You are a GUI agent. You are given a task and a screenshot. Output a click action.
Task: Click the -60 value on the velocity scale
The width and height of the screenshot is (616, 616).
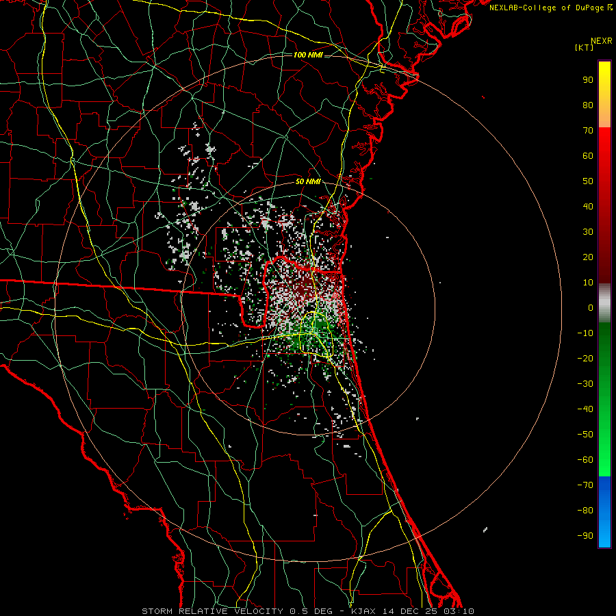[585, 460]
